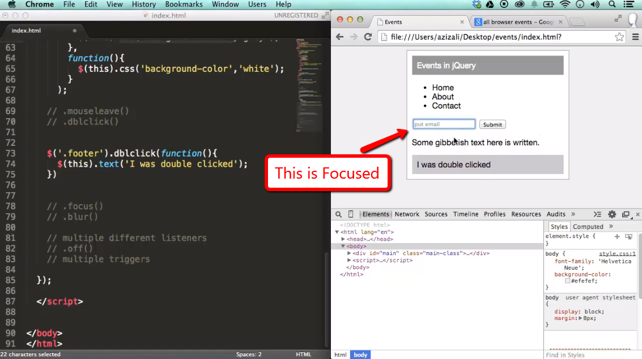642x359 pixels.
Task: Click the #efefef background color swatch
Action: pyautogui.click(x=567, y=281)
